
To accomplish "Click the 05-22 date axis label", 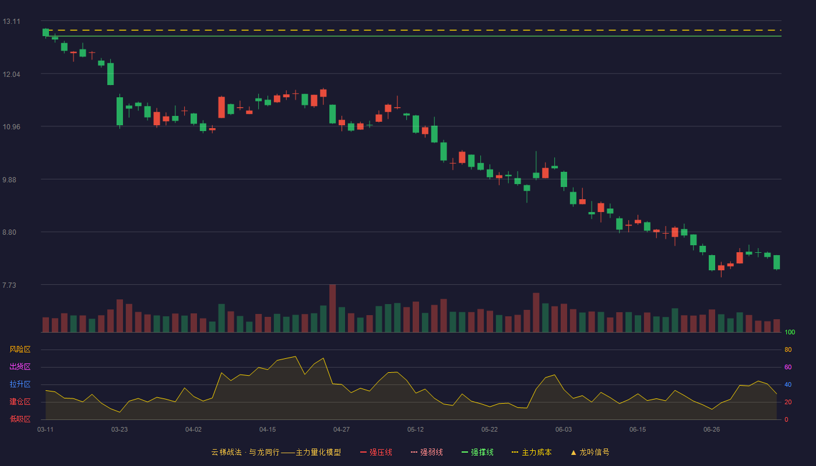I will (x=490, y=429).
